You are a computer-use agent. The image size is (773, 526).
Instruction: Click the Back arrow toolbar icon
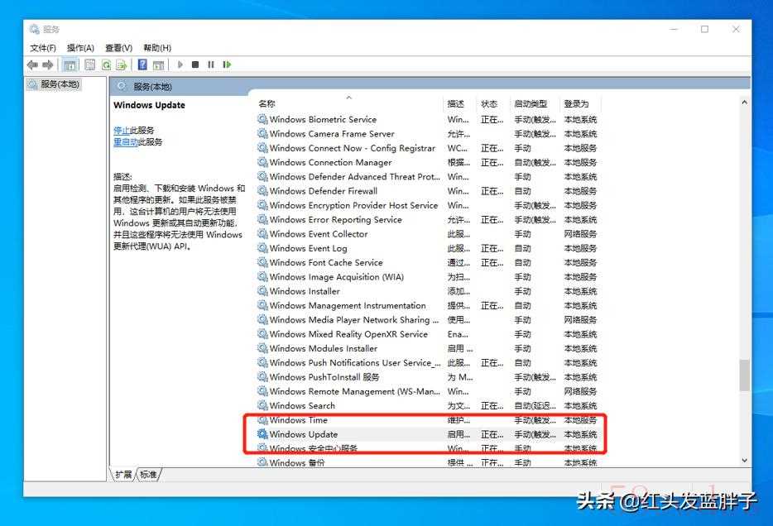[32, 65]
